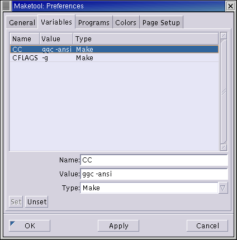Expand the Type dropdown arrow
This screenshot has height=240, width=237.
coord(223,188)
